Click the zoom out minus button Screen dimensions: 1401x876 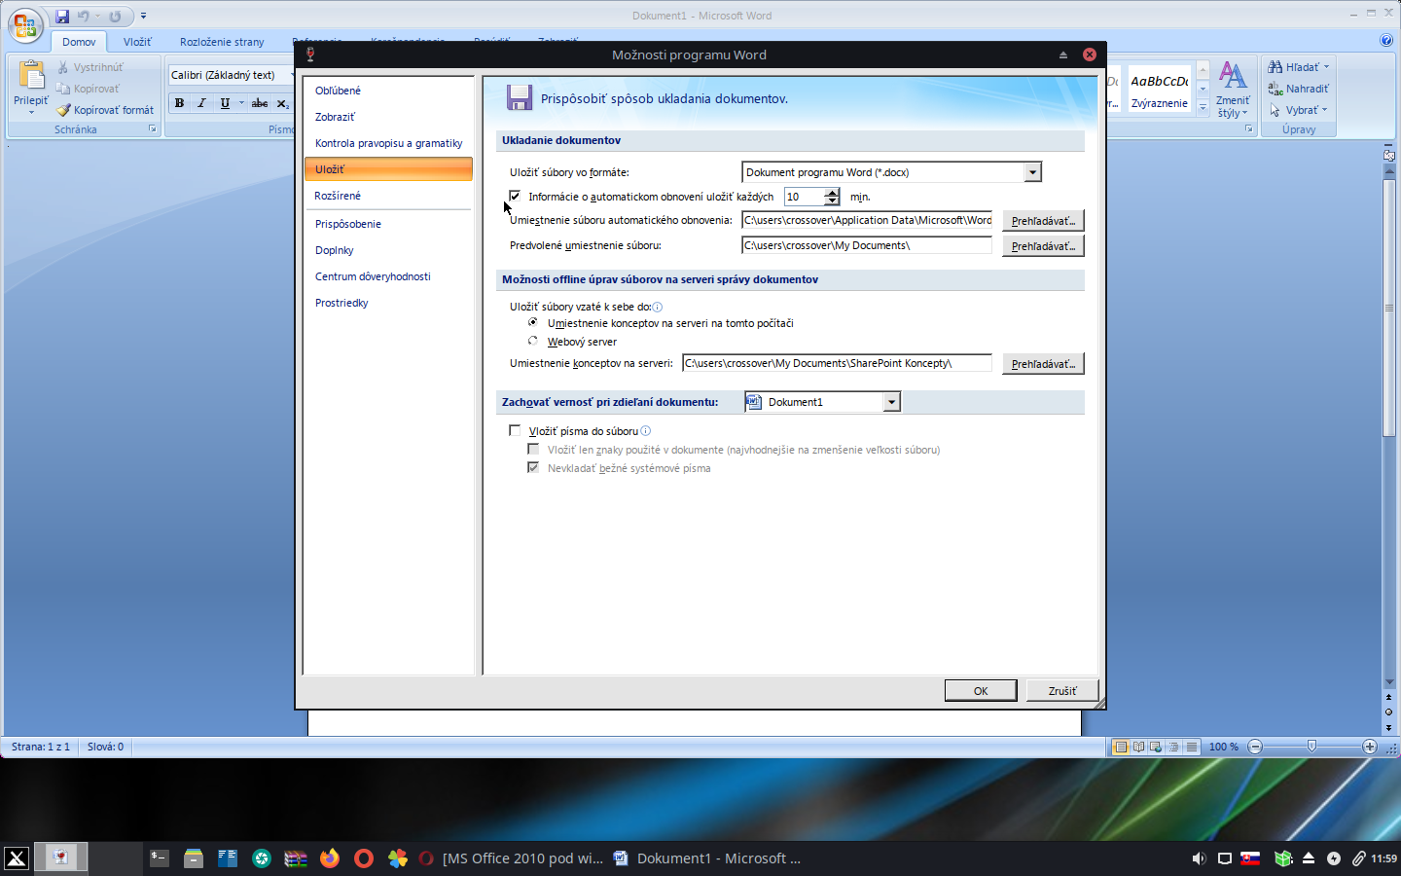(1255, 747)
